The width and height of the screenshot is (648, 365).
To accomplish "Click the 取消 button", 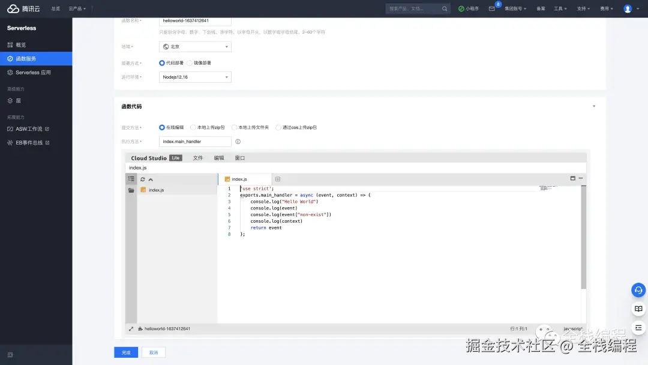I will 154,352.
